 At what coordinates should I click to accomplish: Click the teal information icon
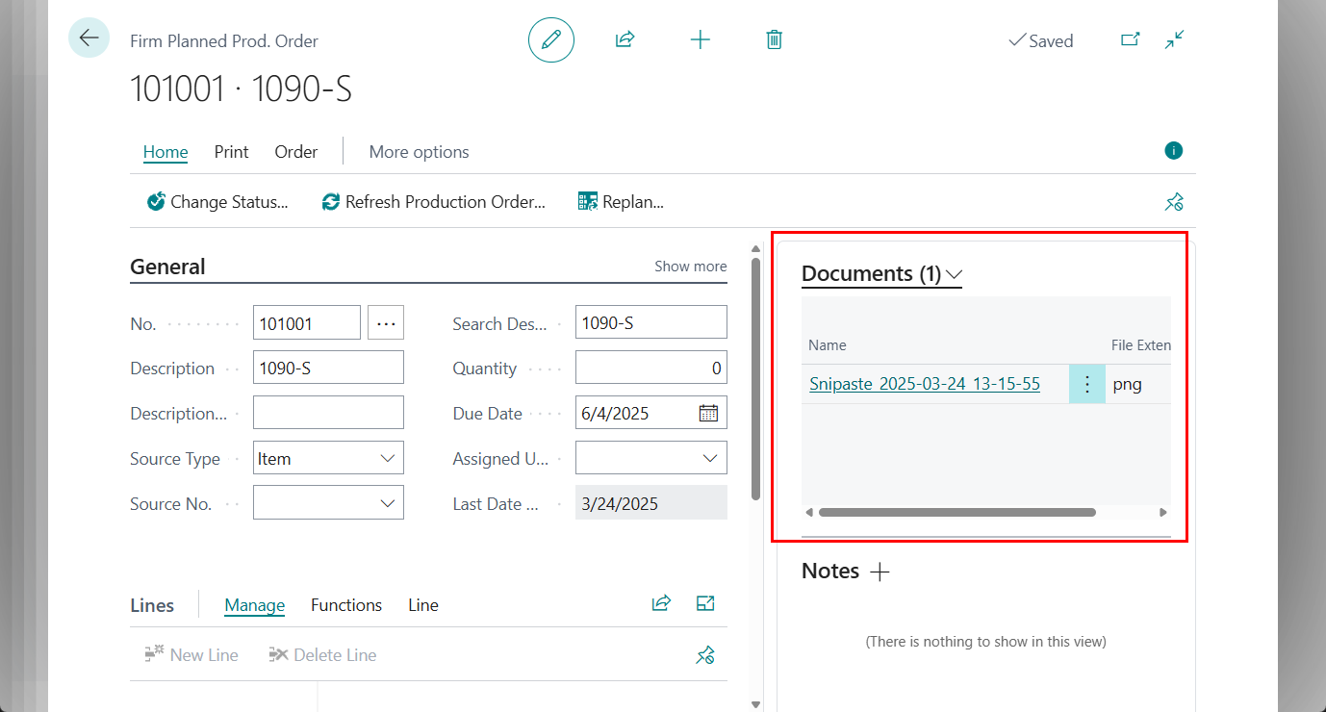1173,150
